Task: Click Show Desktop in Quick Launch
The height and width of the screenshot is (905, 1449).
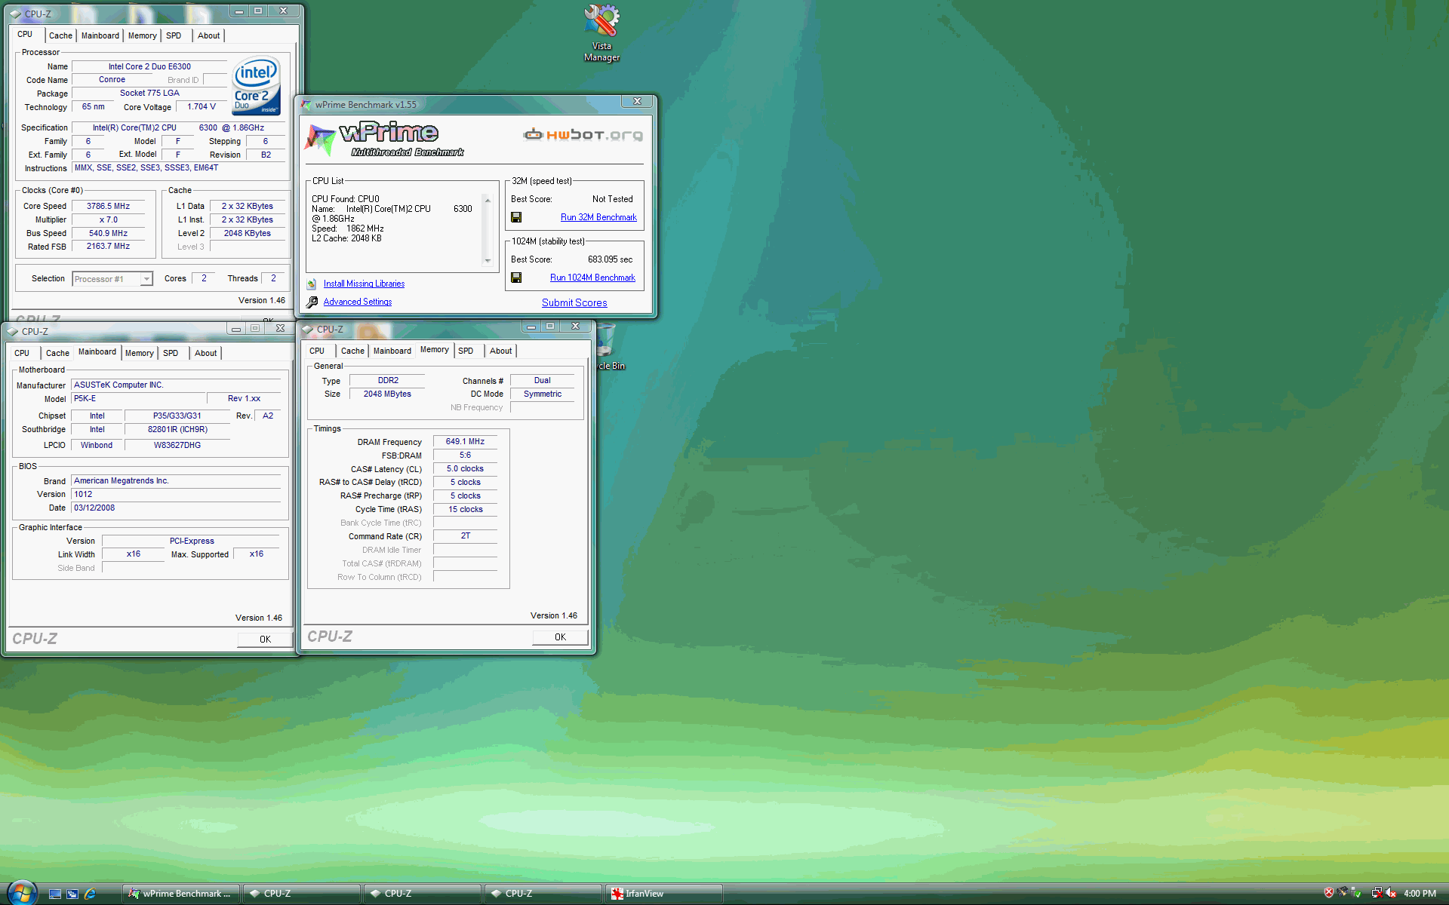Action: pos(55,894)
